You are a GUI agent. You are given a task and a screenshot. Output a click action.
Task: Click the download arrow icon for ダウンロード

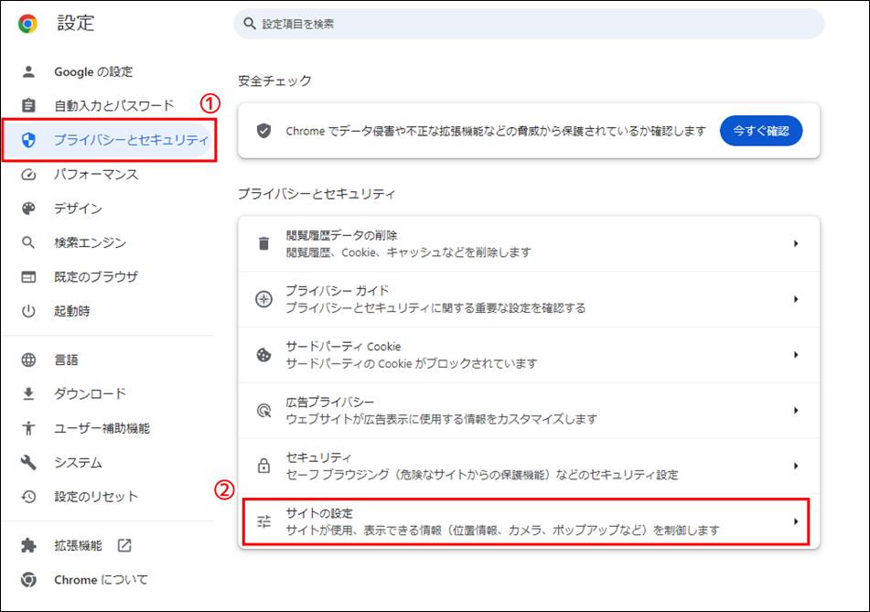[28, 394]
